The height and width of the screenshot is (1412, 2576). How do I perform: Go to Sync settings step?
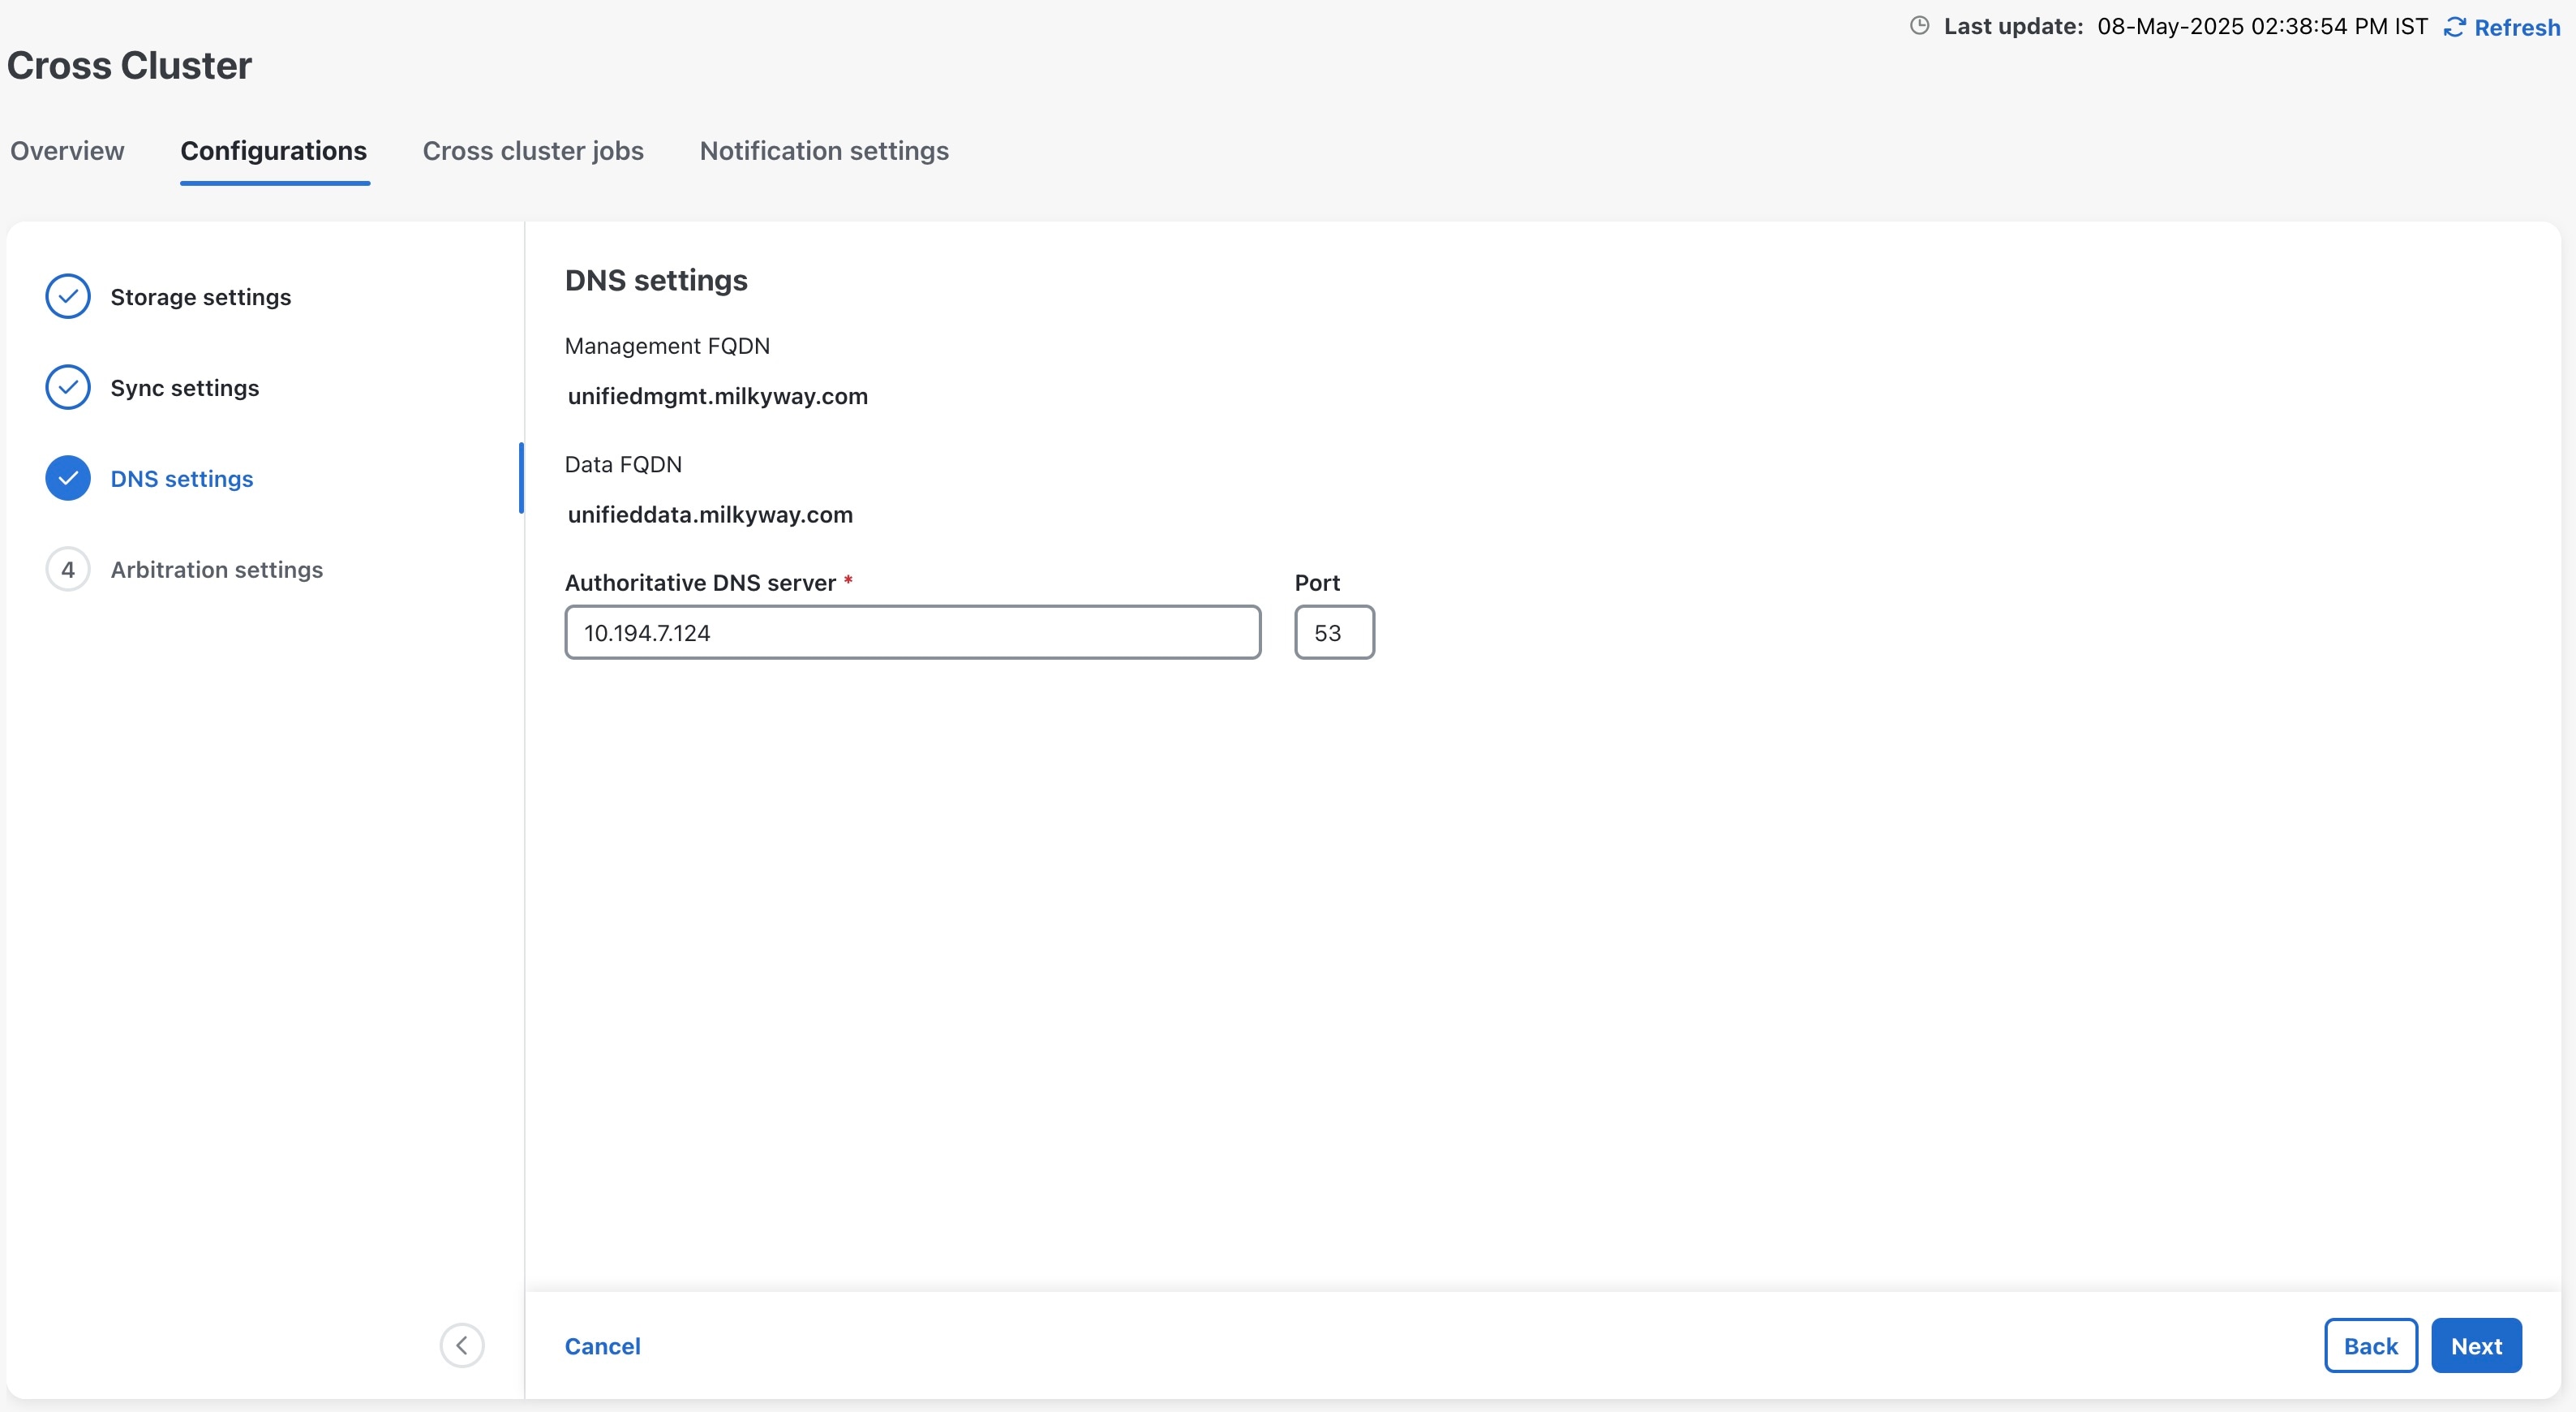(x=185, y=388)
